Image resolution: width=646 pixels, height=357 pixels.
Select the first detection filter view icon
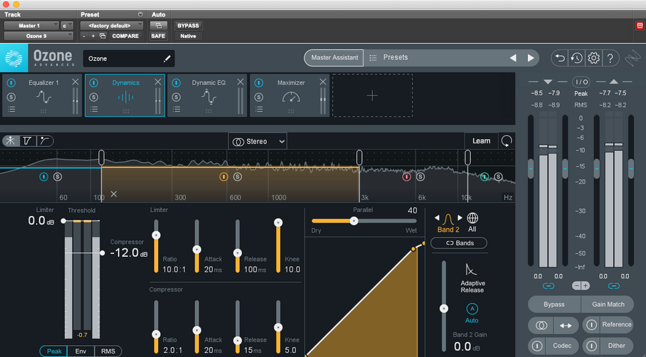click(11, 141)
